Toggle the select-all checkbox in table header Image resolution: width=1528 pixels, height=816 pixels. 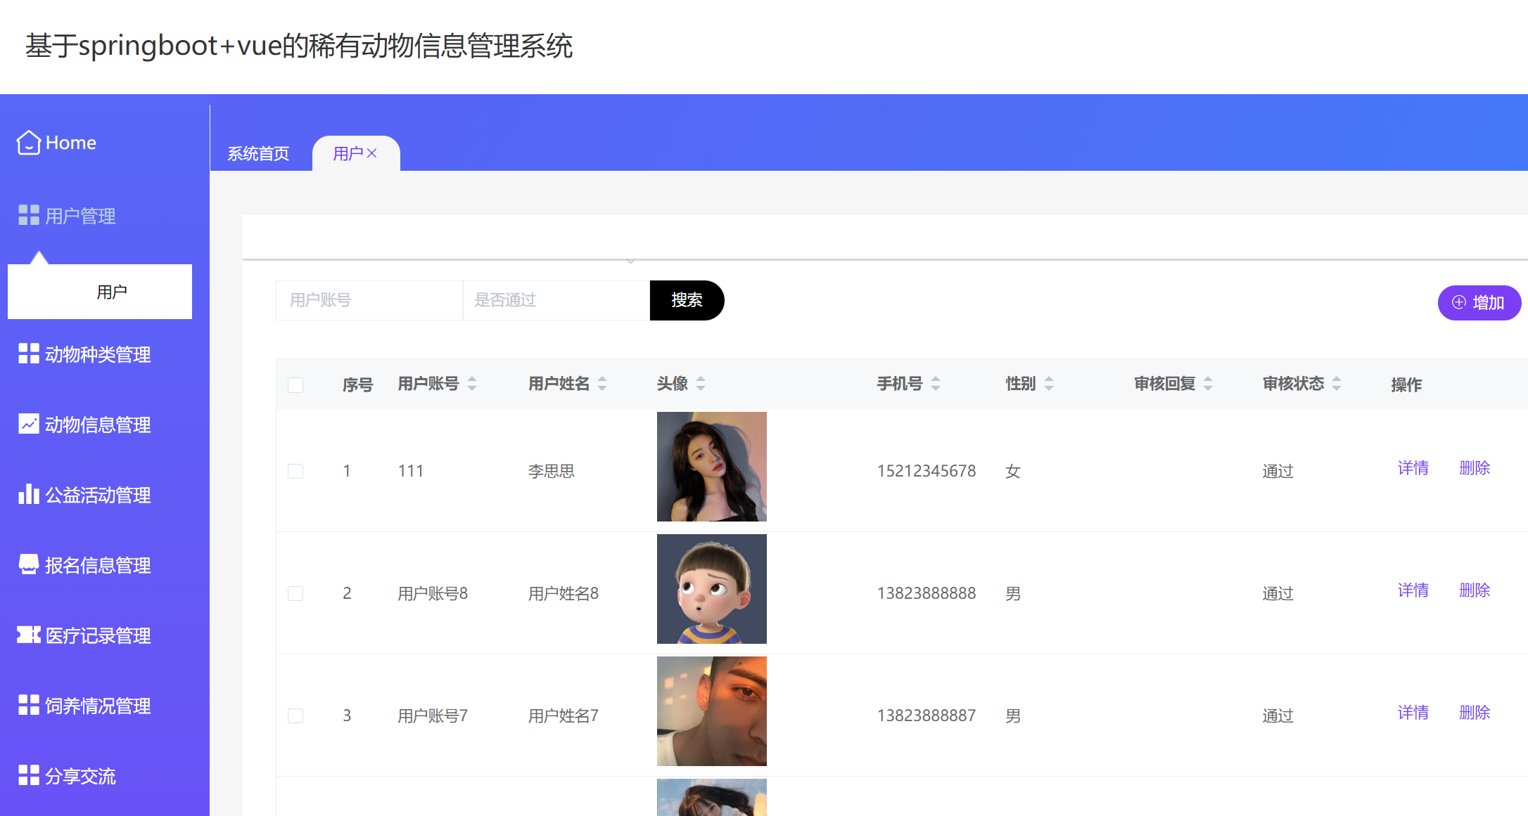click(295, 384)
